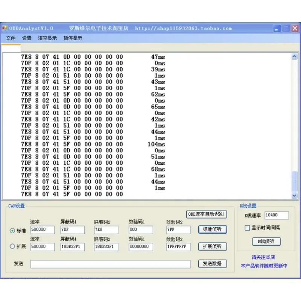Click the 扩展侦听 button
The width and height of the screenshot is (301, 301).
213,246
